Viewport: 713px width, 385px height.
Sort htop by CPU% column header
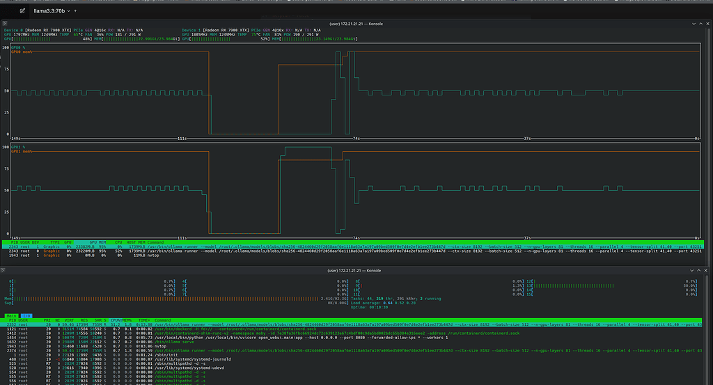(116, 320)
